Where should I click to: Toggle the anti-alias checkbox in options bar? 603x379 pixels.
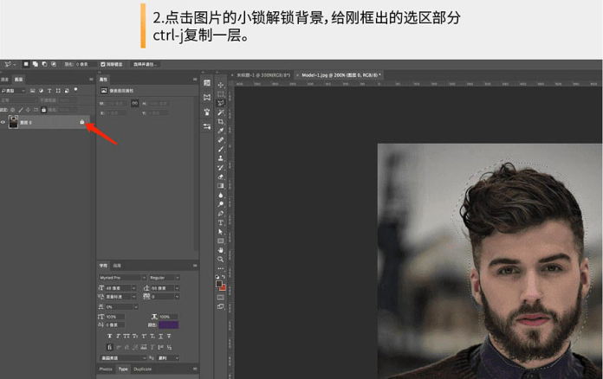(103, 64)
